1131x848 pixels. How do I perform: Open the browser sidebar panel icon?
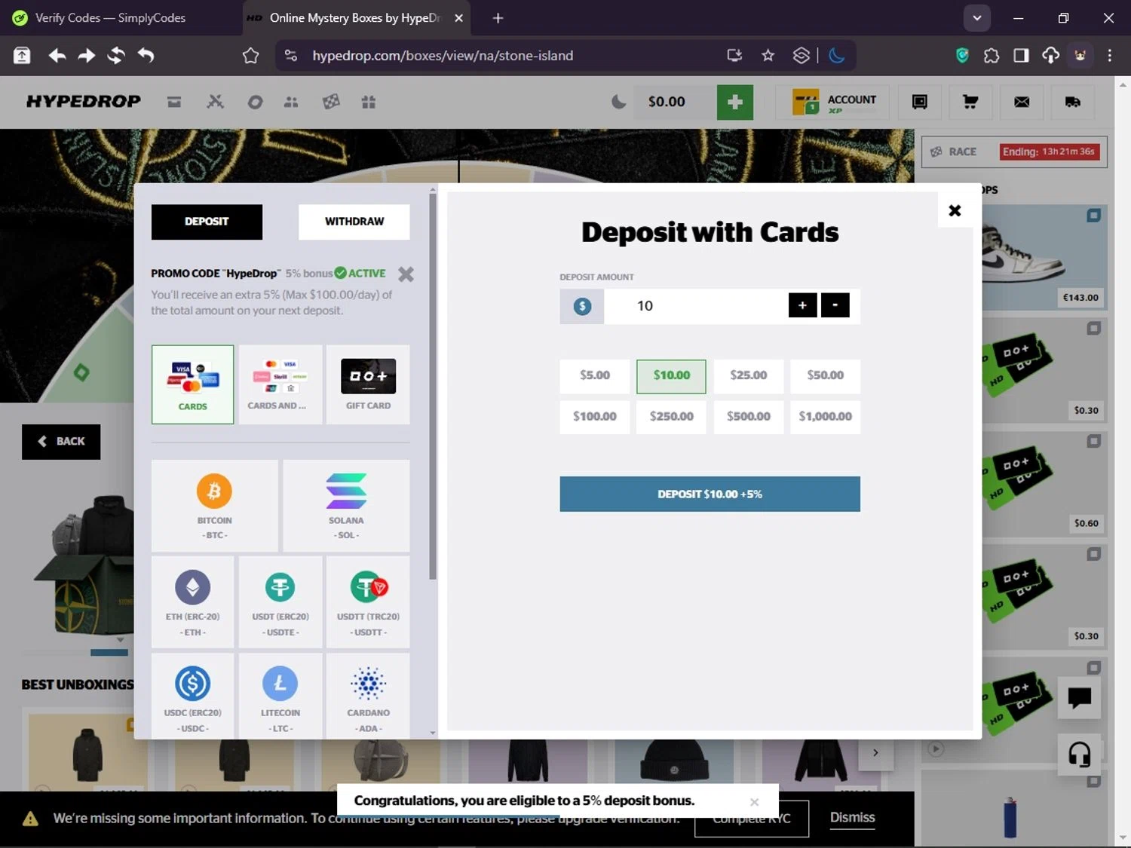1021,56
